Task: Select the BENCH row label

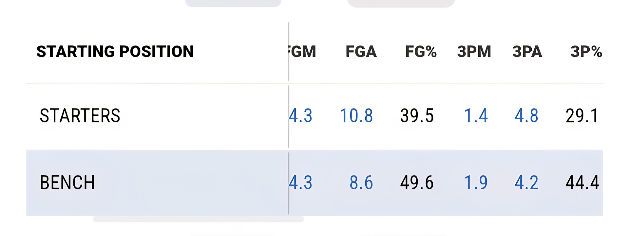Action: click(67, 182)
